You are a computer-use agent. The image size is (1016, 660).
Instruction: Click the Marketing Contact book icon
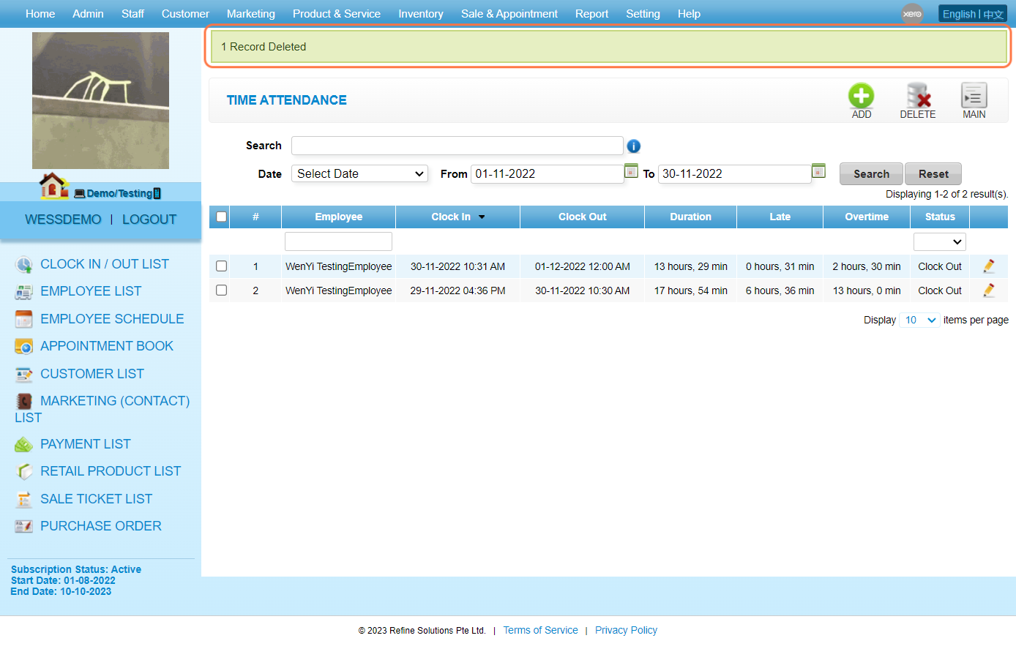click(23, 401)
